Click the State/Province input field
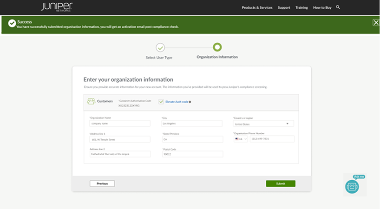Image resolution: width=380 pixels, height=209 pixels. 192,139
